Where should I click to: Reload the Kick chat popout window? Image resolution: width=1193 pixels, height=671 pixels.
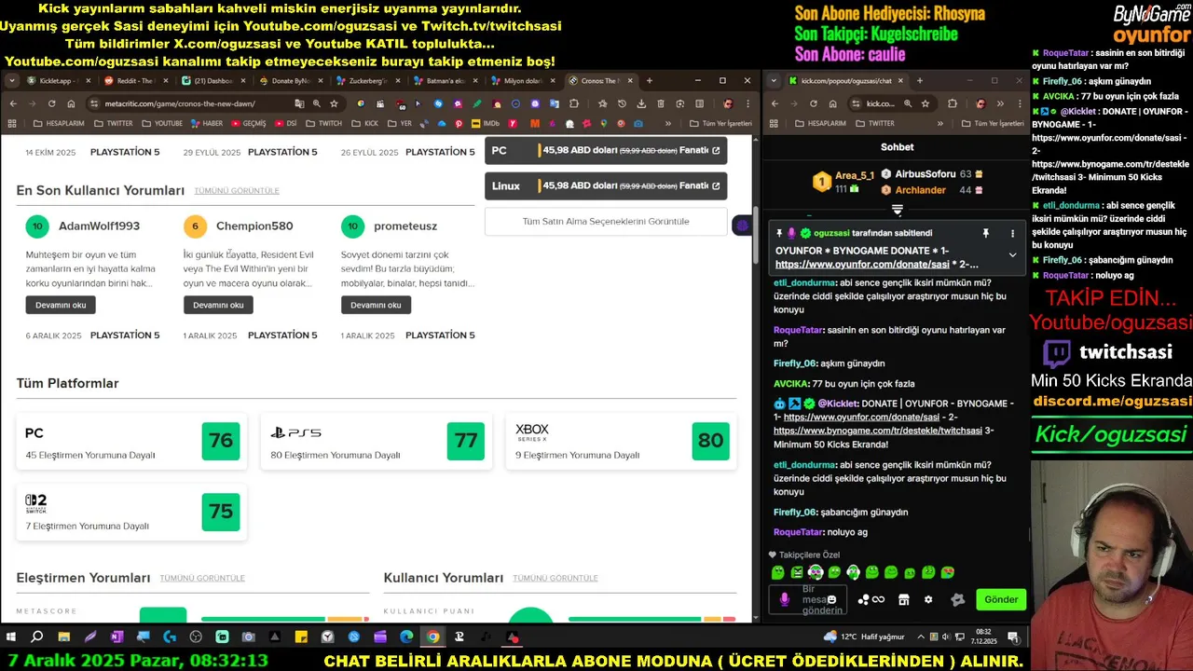(813, 103)
